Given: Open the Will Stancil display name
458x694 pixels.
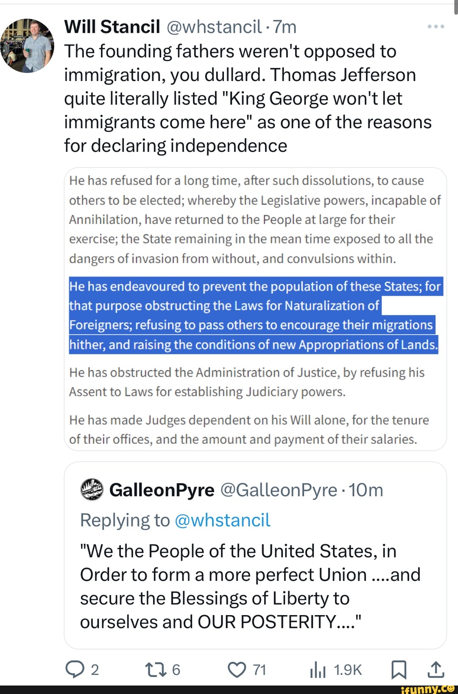Looking at the screenshot, I should pos(112,27).
